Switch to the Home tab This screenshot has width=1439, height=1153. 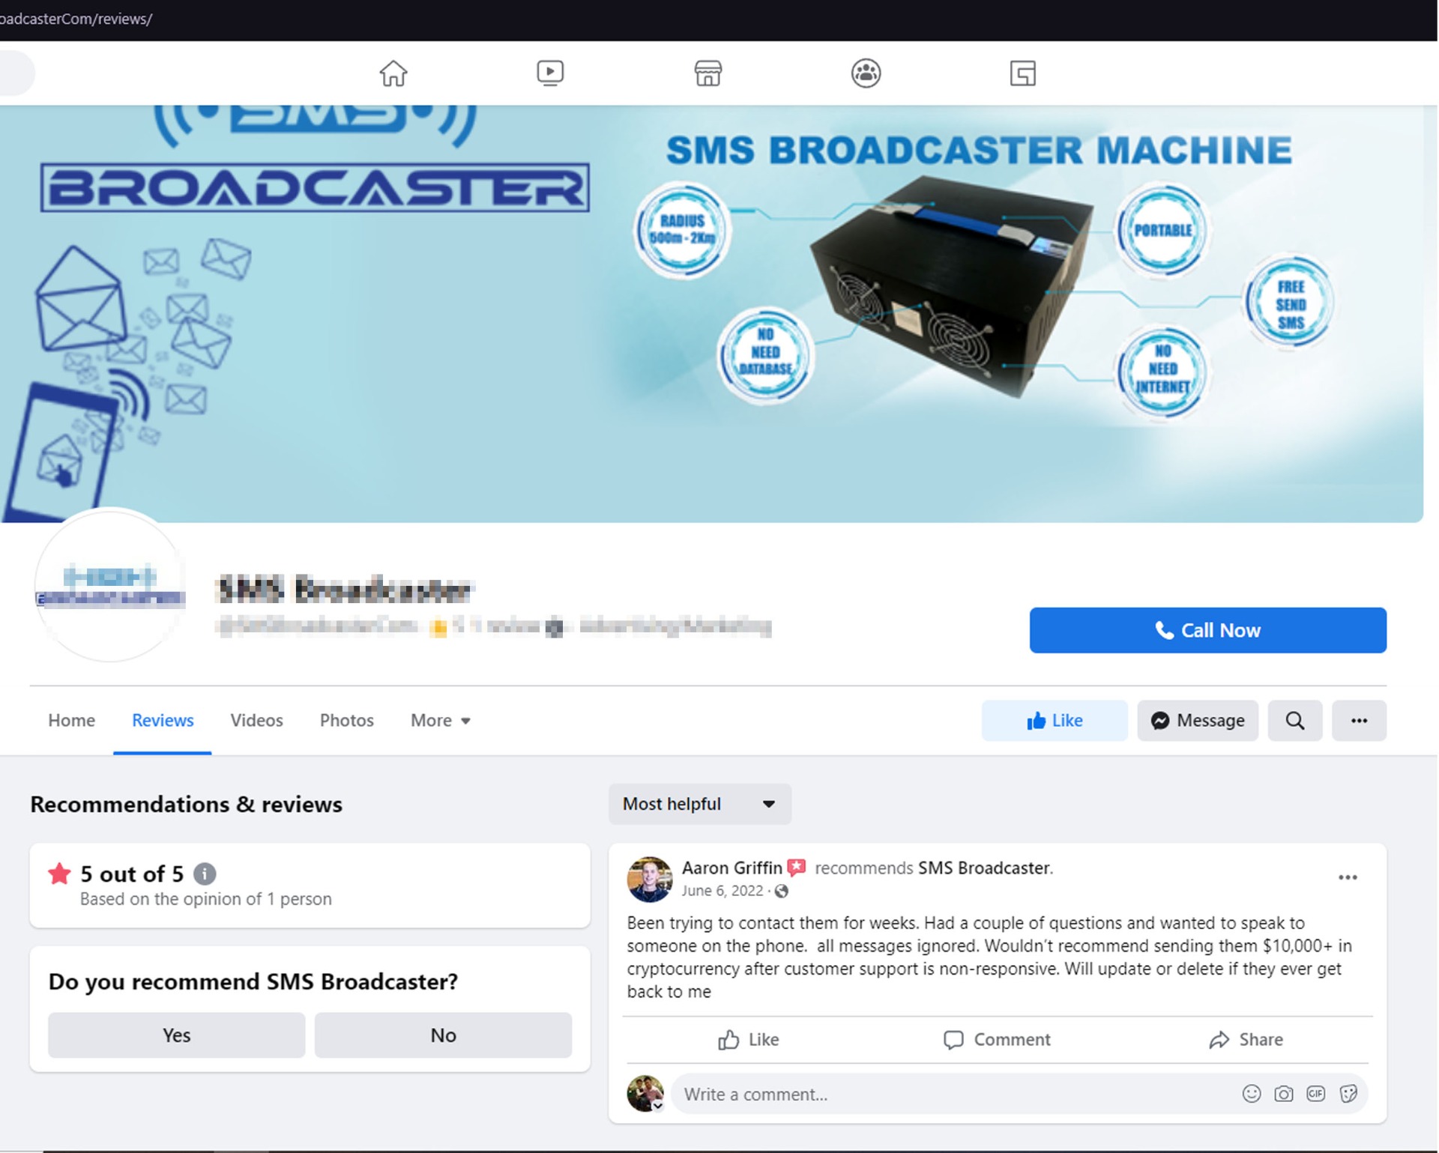point(71,720)
